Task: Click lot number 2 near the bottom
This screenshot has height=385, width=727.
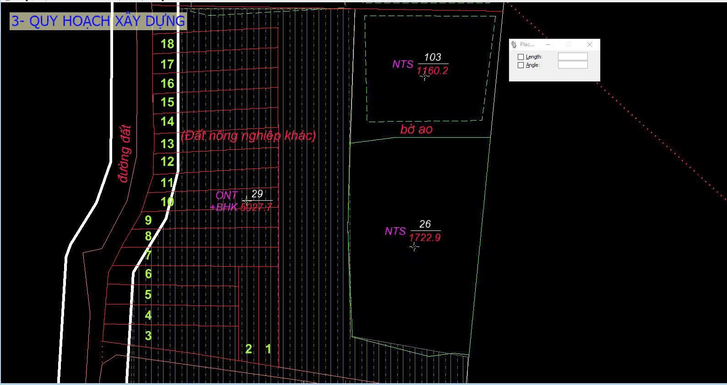Action: click(249, 349)
